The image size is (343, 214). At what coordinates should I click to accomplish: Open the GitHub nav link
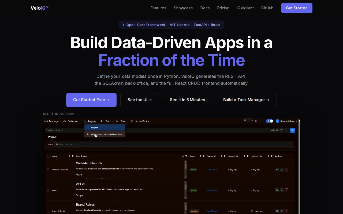pyautogui.click(x=267, y=8)
